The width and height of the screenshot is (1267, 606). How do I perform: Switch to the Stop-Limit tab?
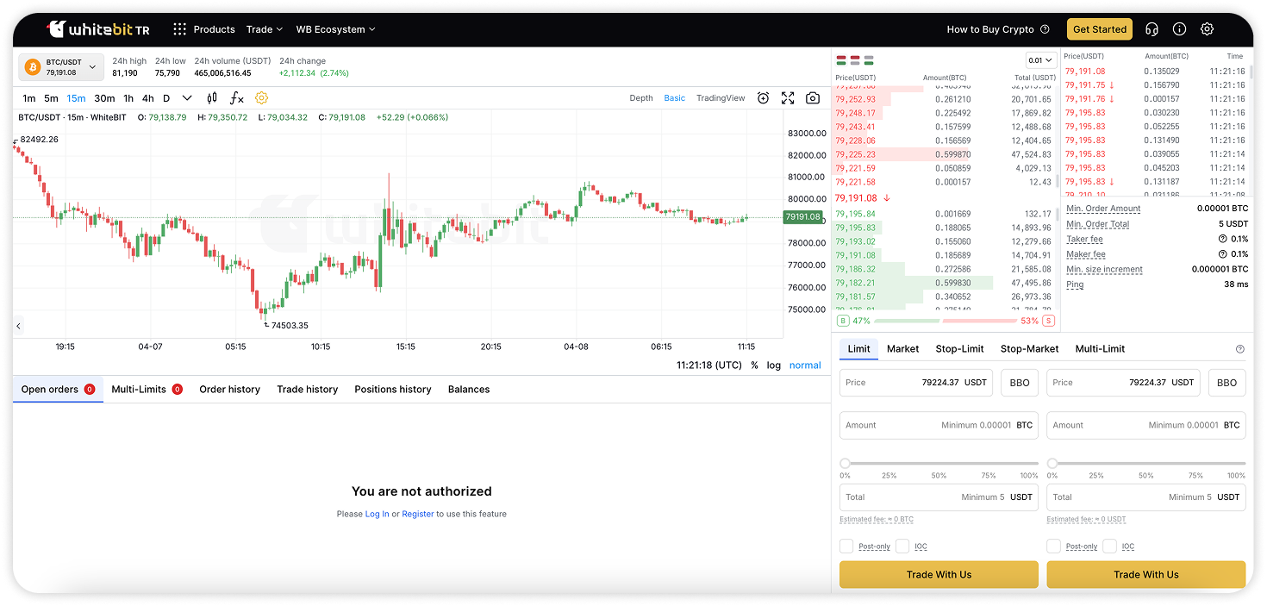click(x=959, y=348)
